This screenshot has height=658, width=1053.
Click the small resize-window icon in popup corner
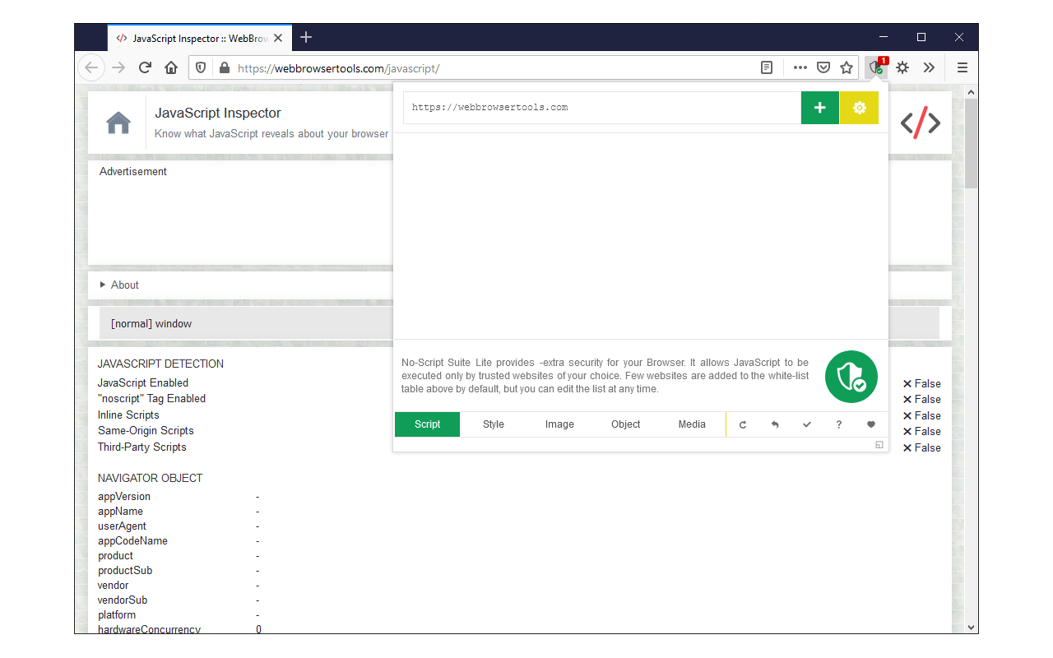[879, 445]
